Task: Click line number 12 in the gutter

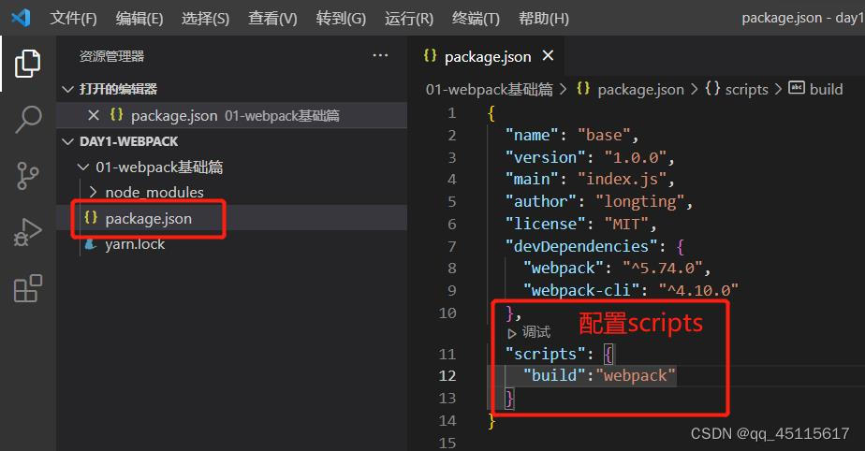Action: (447, 376)
